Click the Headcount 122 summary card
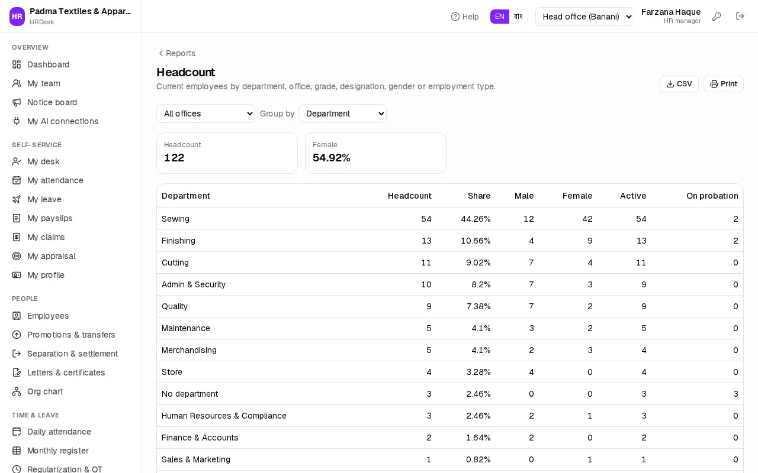This screenshot has width=758, height=473. (x=227, y=153)
